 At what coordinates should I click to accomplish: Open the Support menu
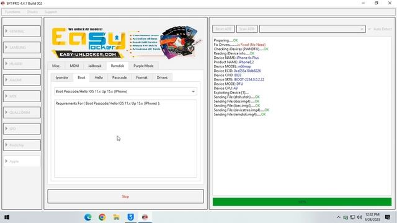click(51, 12)
